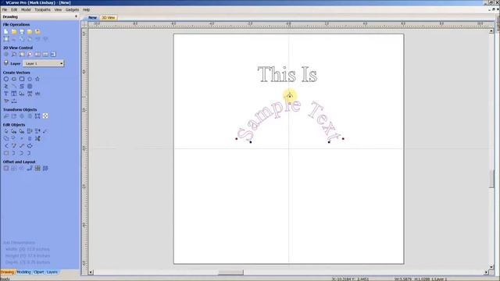Screen dimensions: 500x281
Task: Open the Distort Objects tool
Action: click(x=37, y=116)
